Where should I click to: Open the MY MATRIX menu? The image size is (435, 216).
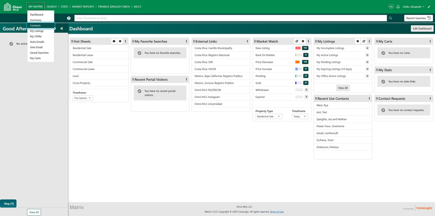tap(35, 7)
